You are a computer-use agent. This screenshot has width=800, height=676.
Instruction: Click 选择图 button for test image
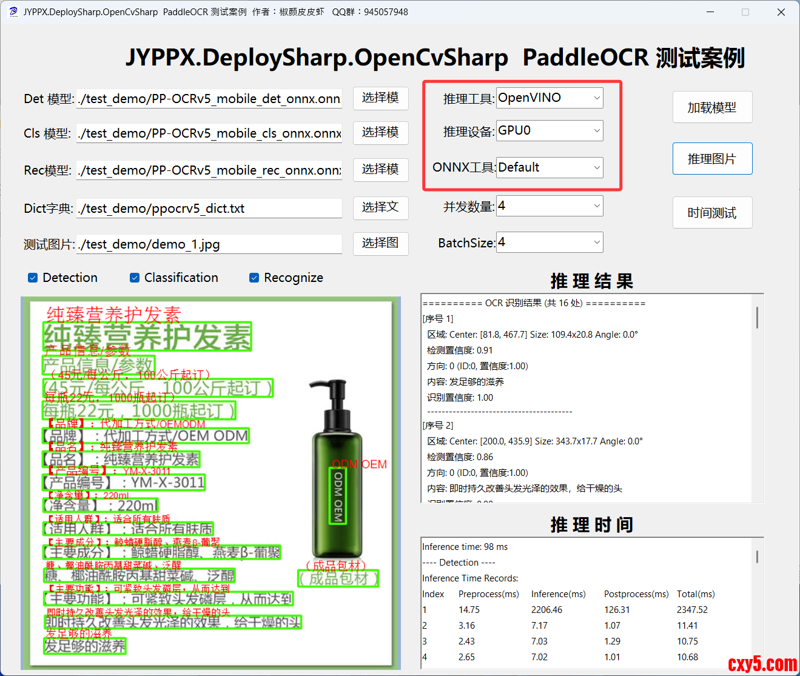coord(380,243)
